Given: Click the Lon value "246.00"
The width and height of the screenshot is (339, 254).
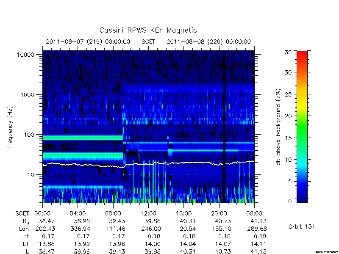Looking at the screenshot, I should point(151,229).
